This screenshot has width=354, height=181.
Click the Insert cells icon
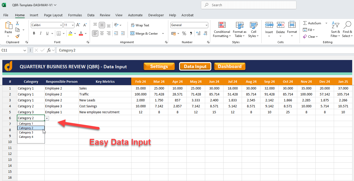[269, 25]
